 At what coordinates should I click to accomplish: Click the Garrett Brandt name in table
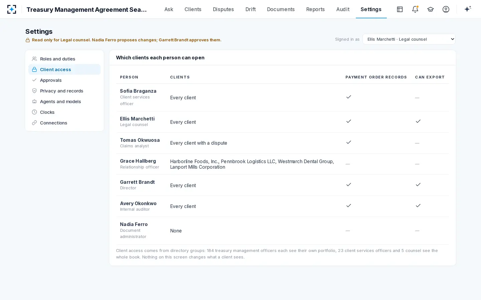pyautogui.click(x=137, y=182)
